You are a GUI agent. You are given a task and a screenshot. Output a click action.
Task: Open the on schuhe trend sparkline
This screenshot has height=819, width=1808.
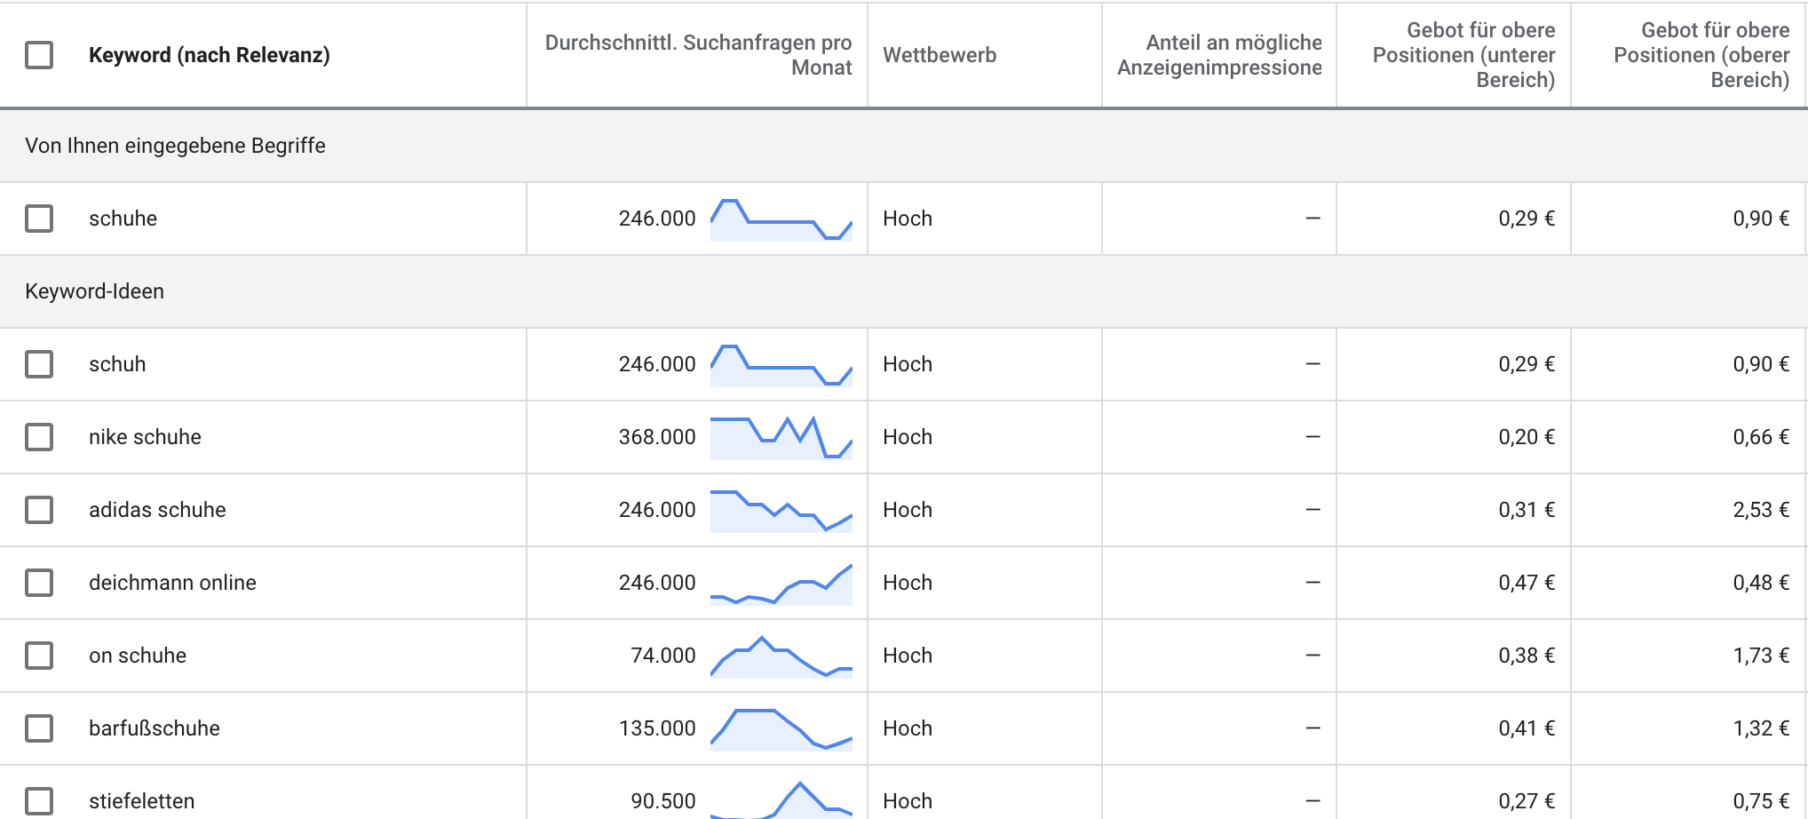781,656
